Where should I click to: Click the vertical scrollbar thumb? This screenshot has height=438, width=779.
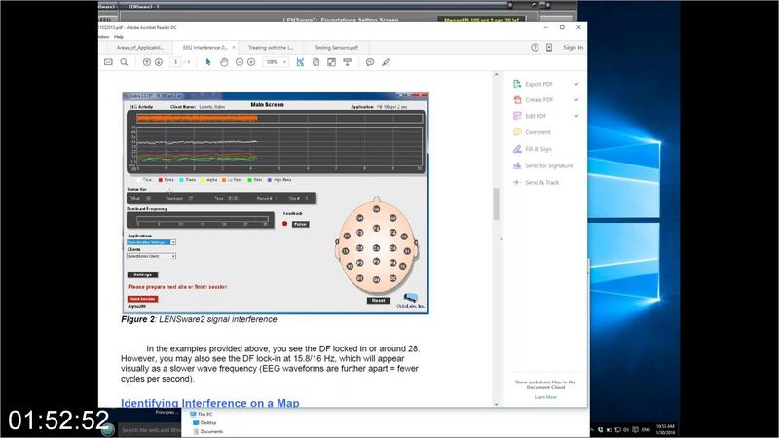(x=496, y=203)
